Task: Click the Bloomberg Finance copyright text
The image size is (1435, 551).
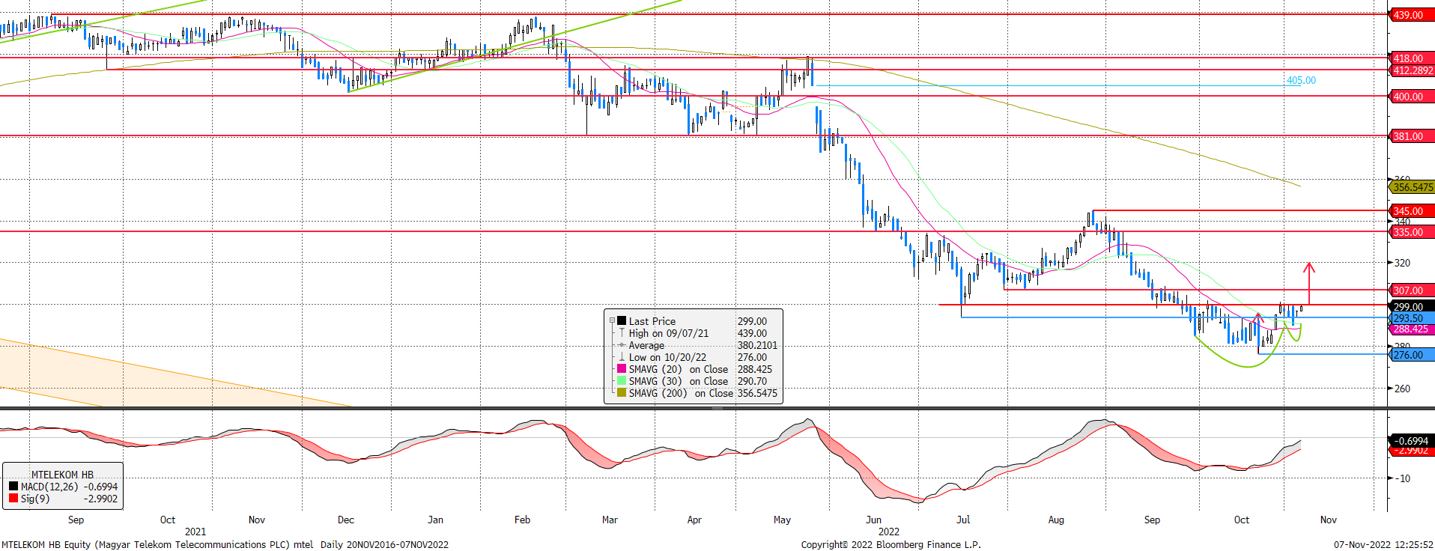Action: [891, 544]
